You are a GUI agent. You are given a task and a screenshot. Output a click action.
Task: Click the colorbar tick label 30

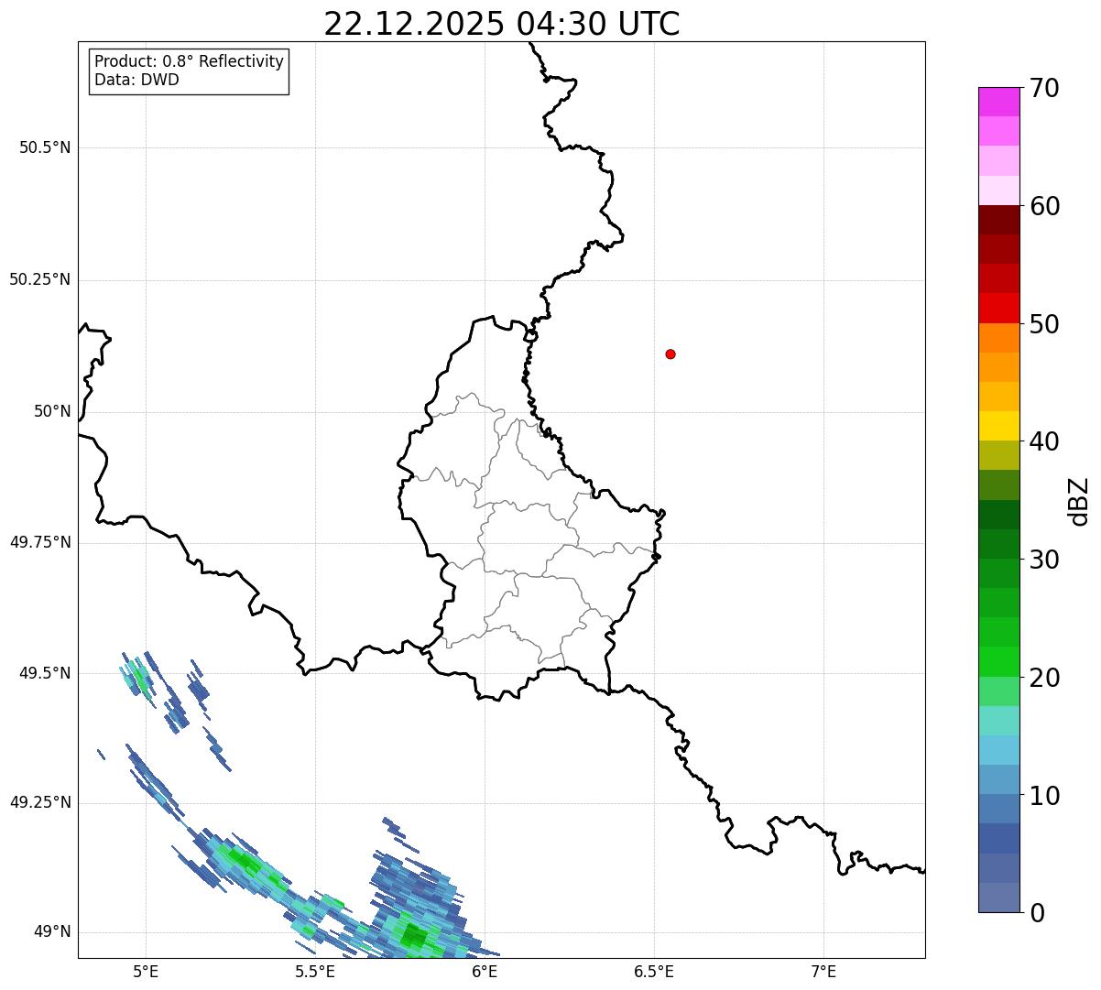pyautogui.click(x=1044, y=560)
